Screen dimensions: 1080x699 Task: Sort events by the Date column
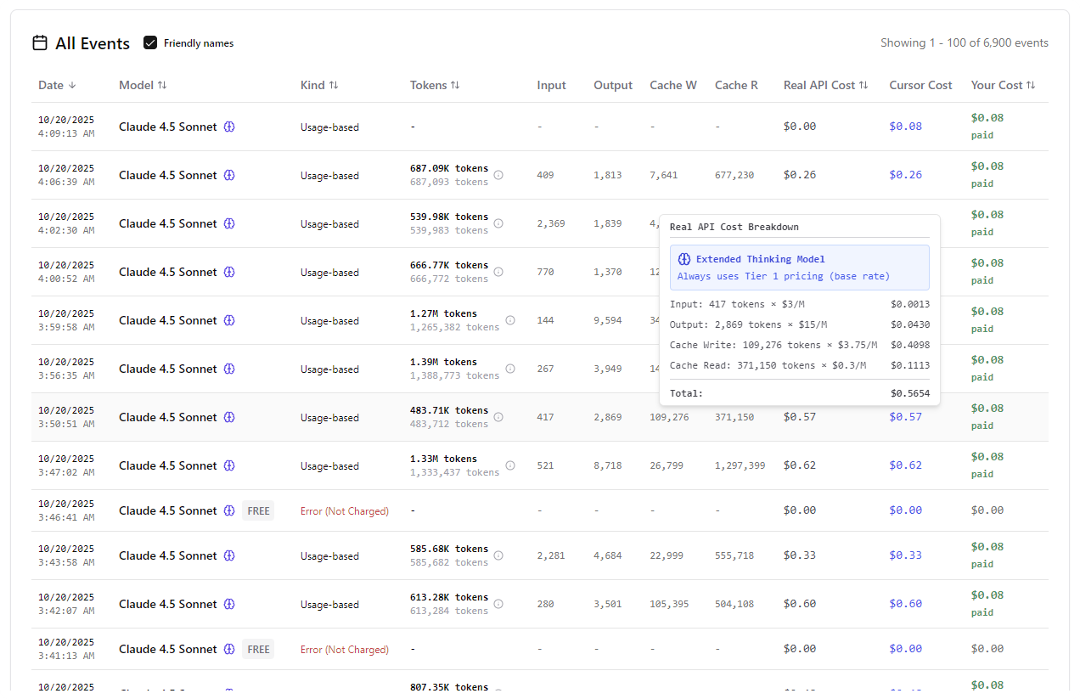click(57, 85)
